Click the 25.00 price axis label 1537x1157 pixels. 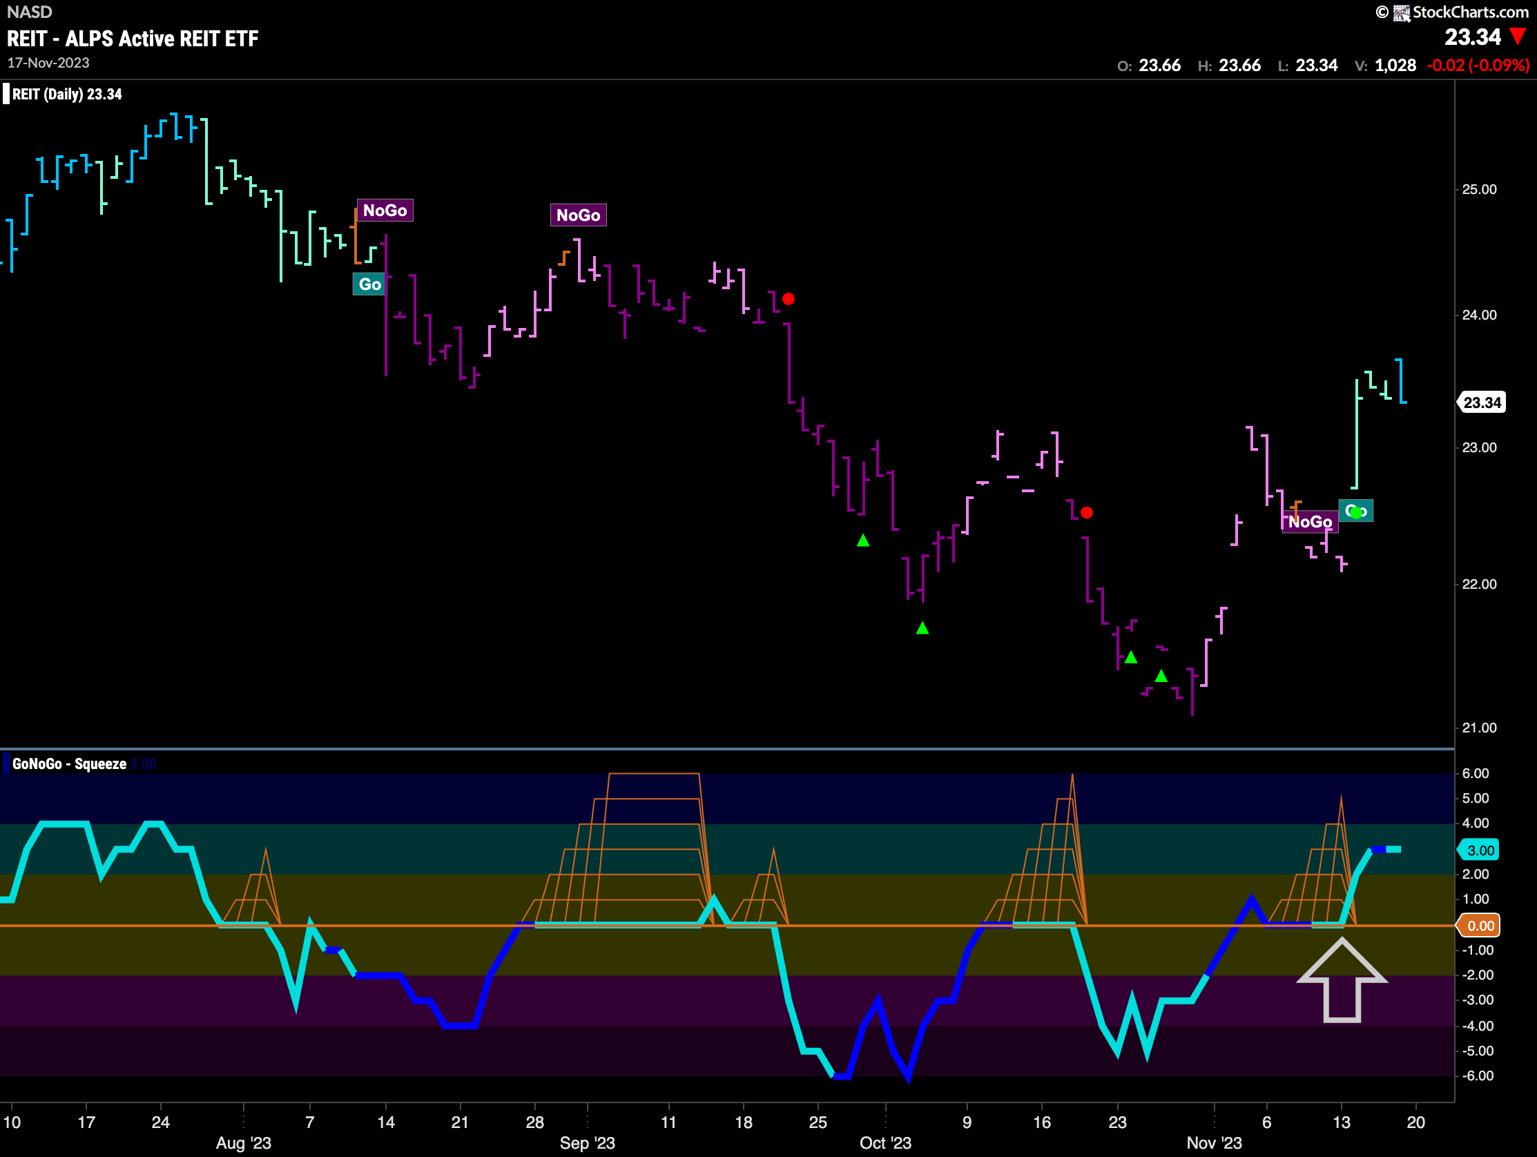tap(1479, 190)
